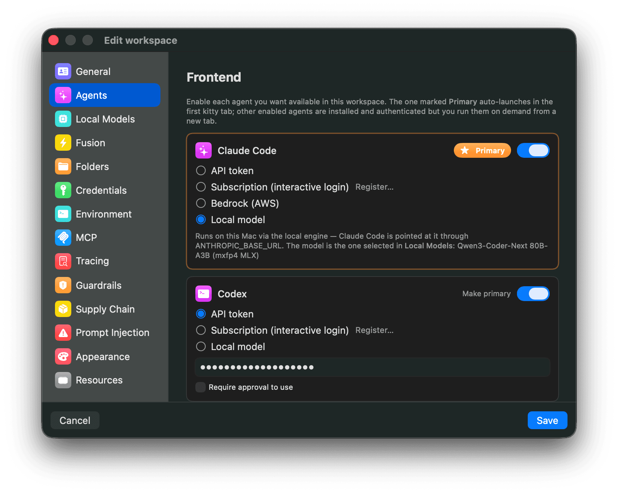
Task: Click the General sidebar icon
Action: coord(63,71)
